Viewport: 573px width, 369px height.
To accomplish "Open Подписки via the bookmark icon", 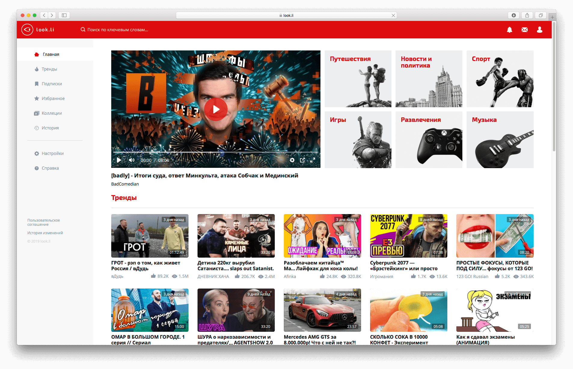I will coord(36,84).
